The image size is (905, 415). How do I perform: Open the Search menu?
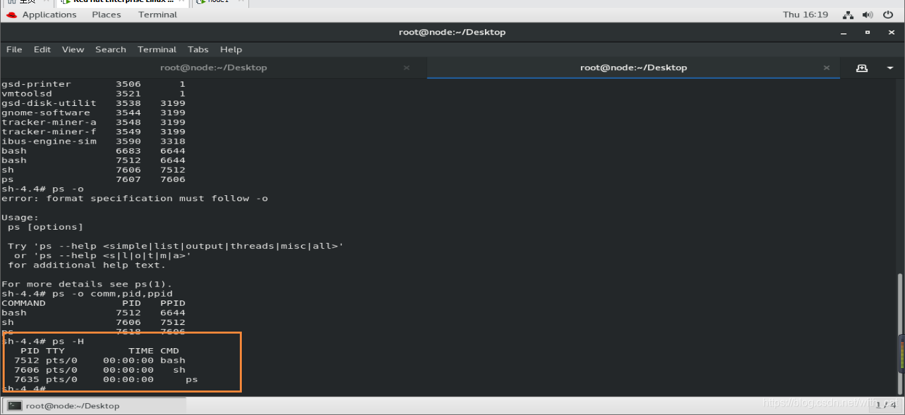111,50
